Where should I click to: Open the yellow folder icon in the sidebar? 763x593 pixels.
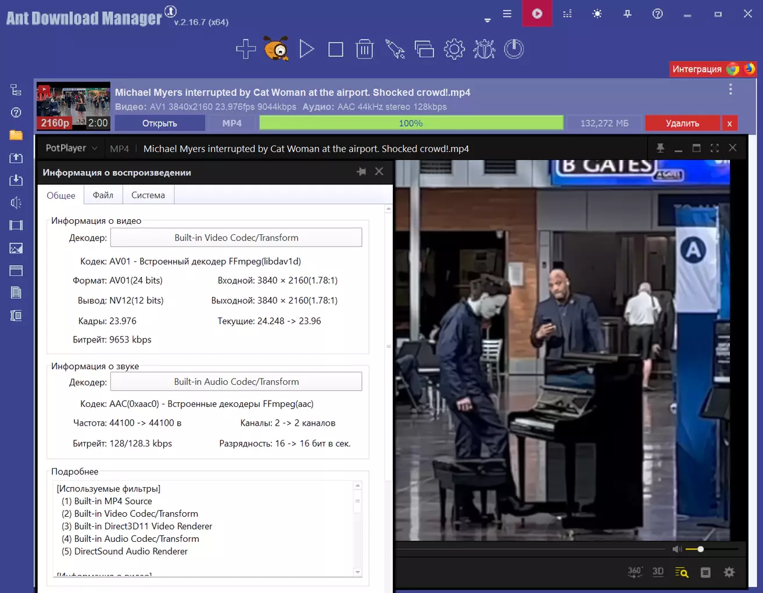click(16, 135)
